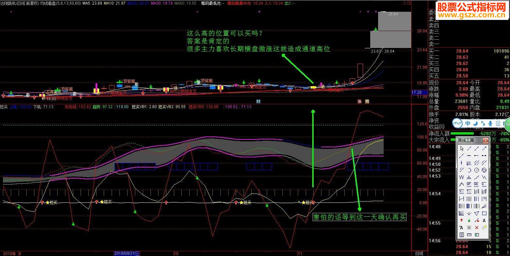
Task: Select the Gann fan tool
Action: click(462, 213)
